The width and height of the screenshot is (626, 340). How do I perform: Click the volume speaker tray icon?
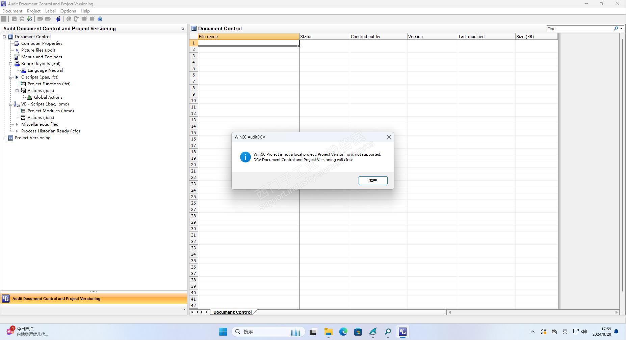[x=584, y=332]
